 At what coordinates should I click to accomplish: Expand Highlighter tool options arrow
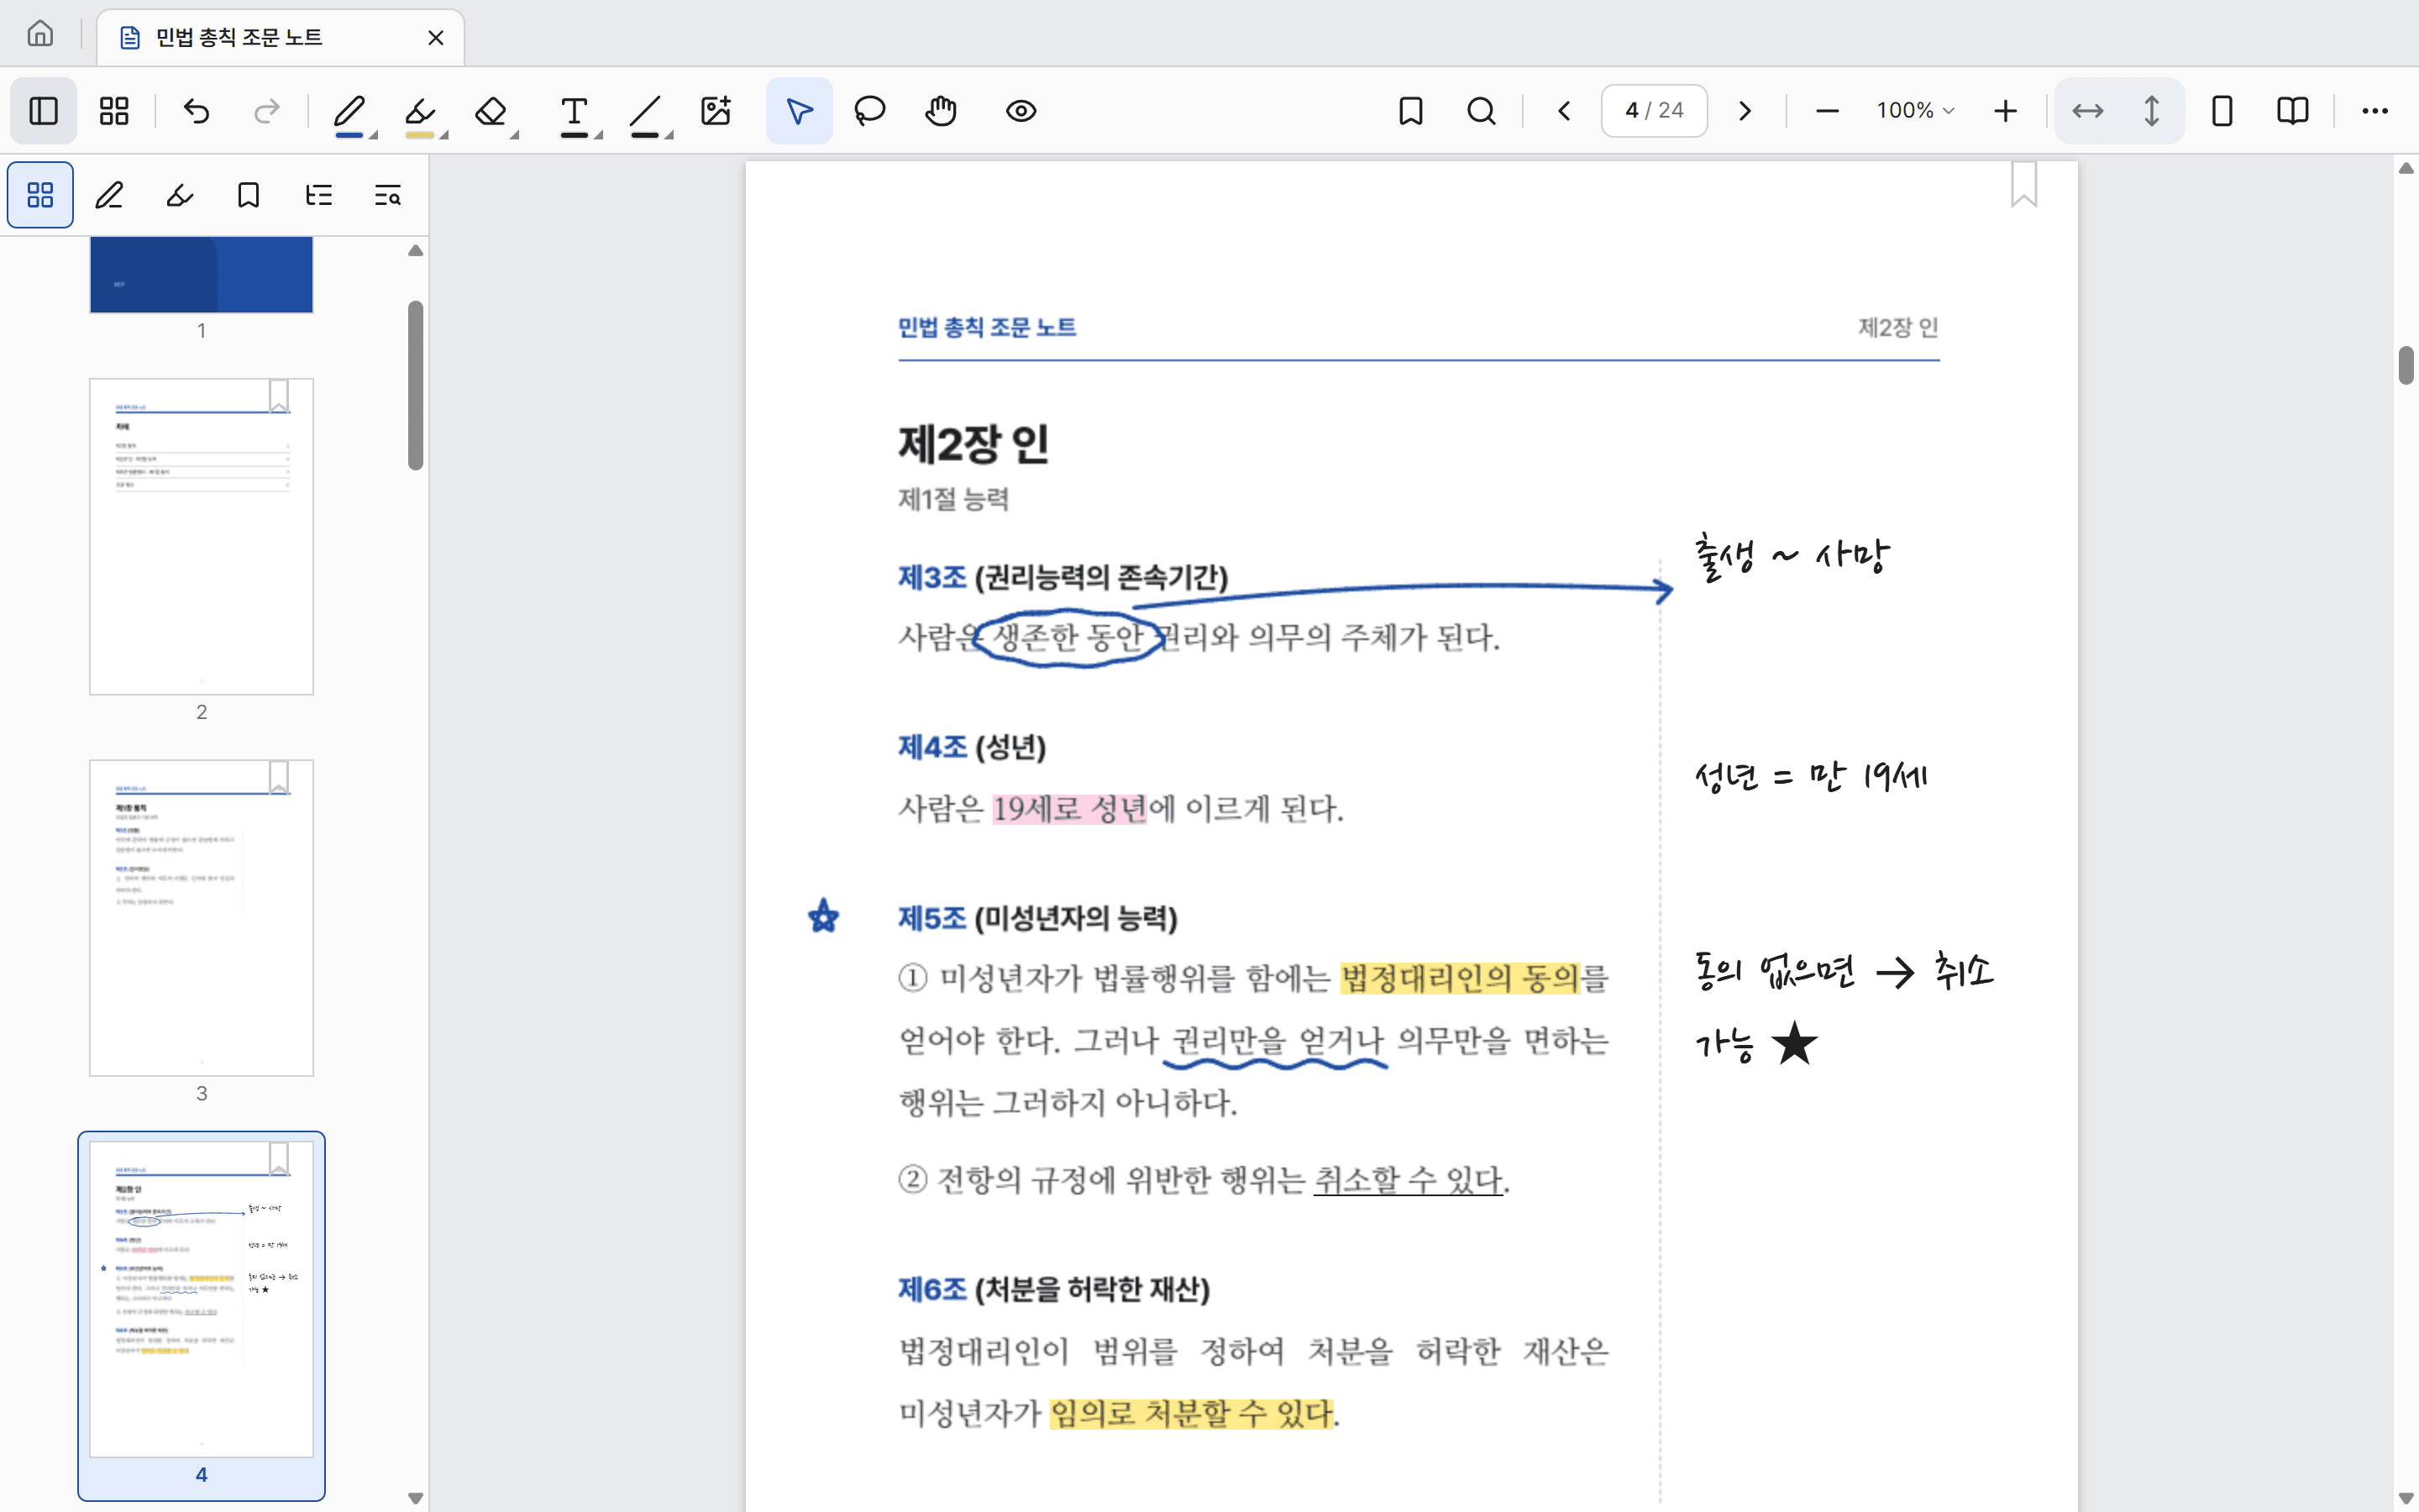pyautogui.click(x=445, y=135)
